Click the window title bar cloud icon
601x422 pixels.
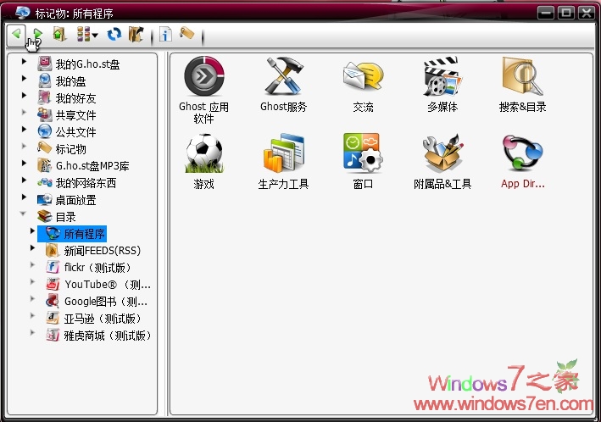pos(23,13)
